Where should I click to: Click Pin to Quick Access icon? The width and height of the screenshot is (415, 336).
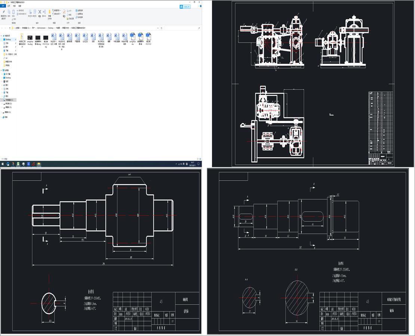(3, 12)
